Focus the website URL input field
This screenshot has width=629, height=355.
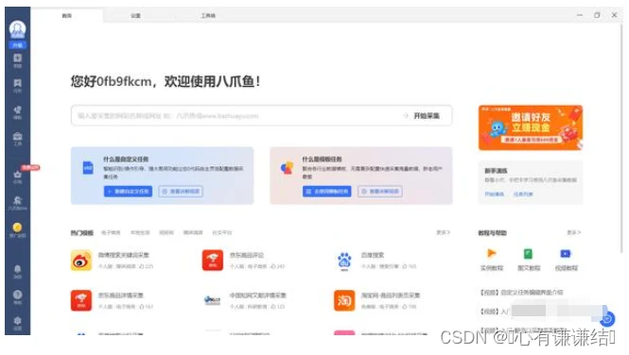point(236,116)
